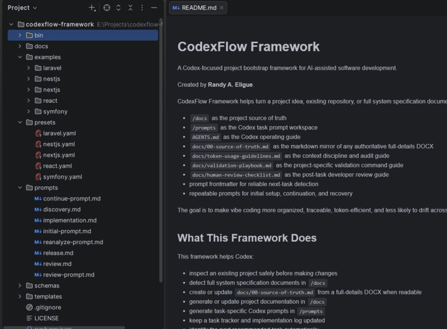This screenshot has width=447, height=329.
Task: Select the docs folder icon
Action: coord(29,46)
